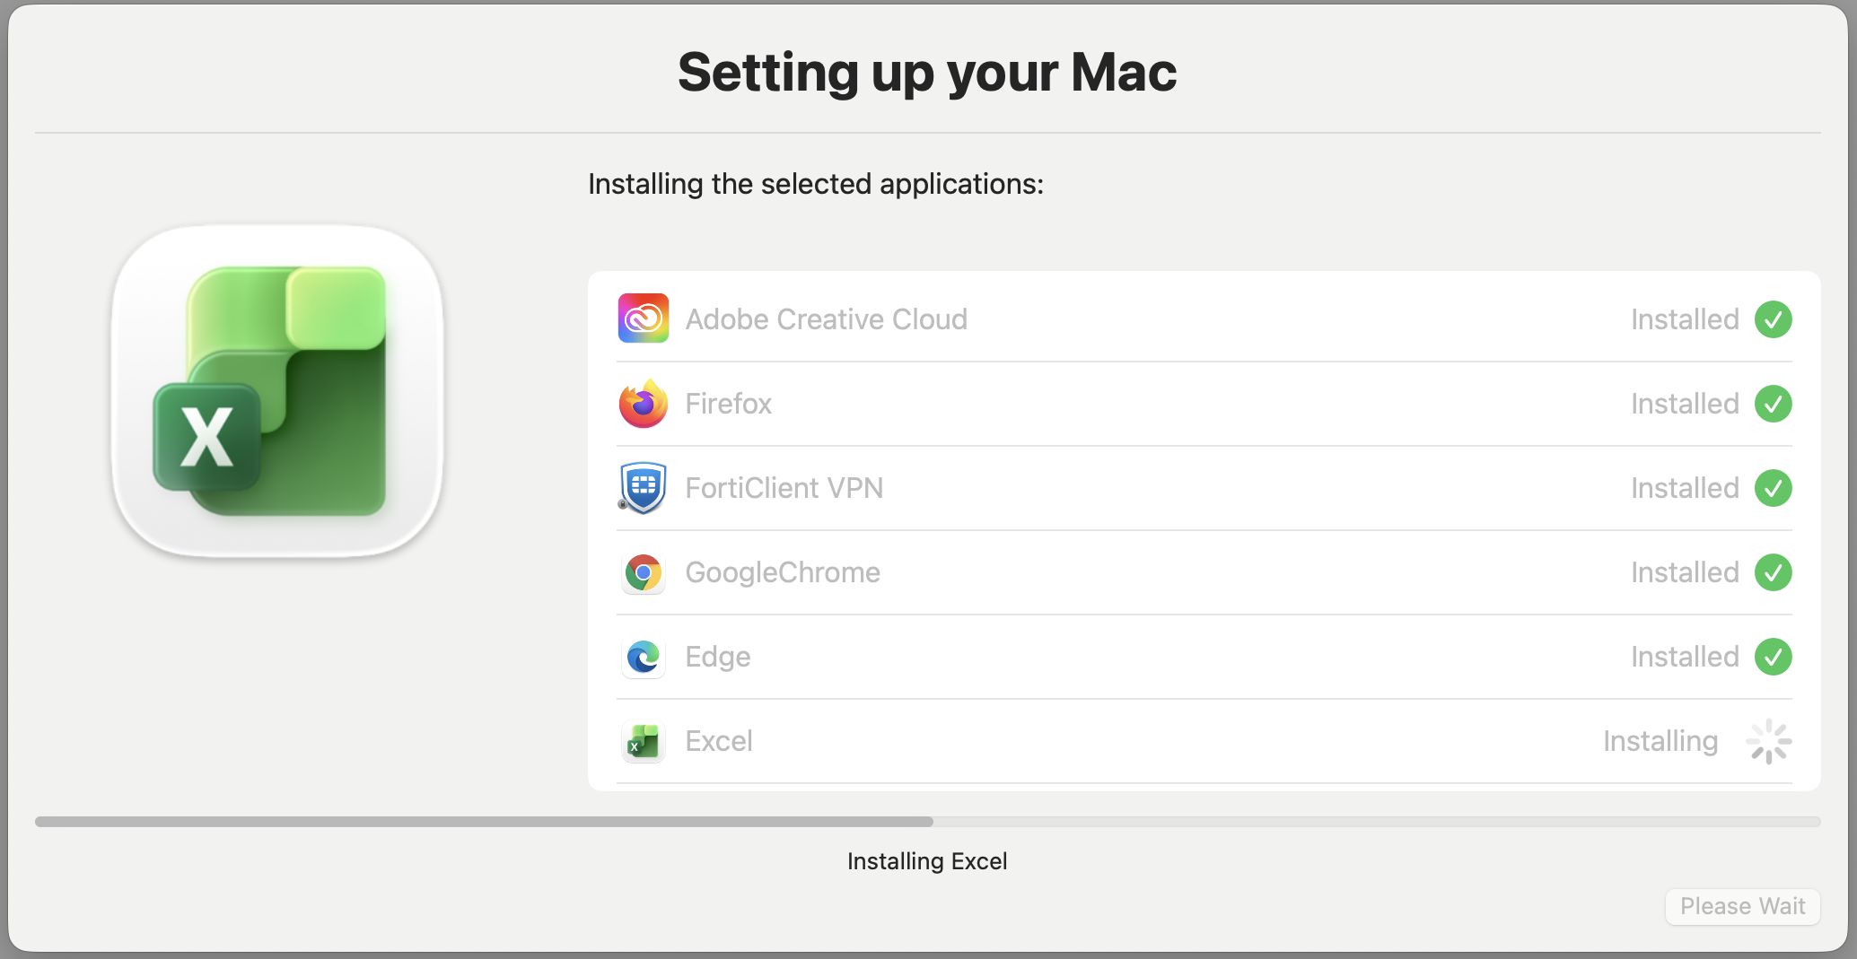Click the large Excel logo image
This screenshot has width=1857, height=959.
277,392
